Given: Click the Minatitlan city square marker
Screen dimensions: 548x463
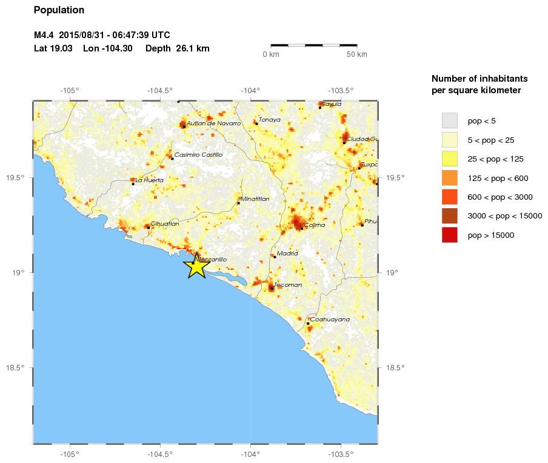Looking at the screenshot, I should (x=239, y=203).
